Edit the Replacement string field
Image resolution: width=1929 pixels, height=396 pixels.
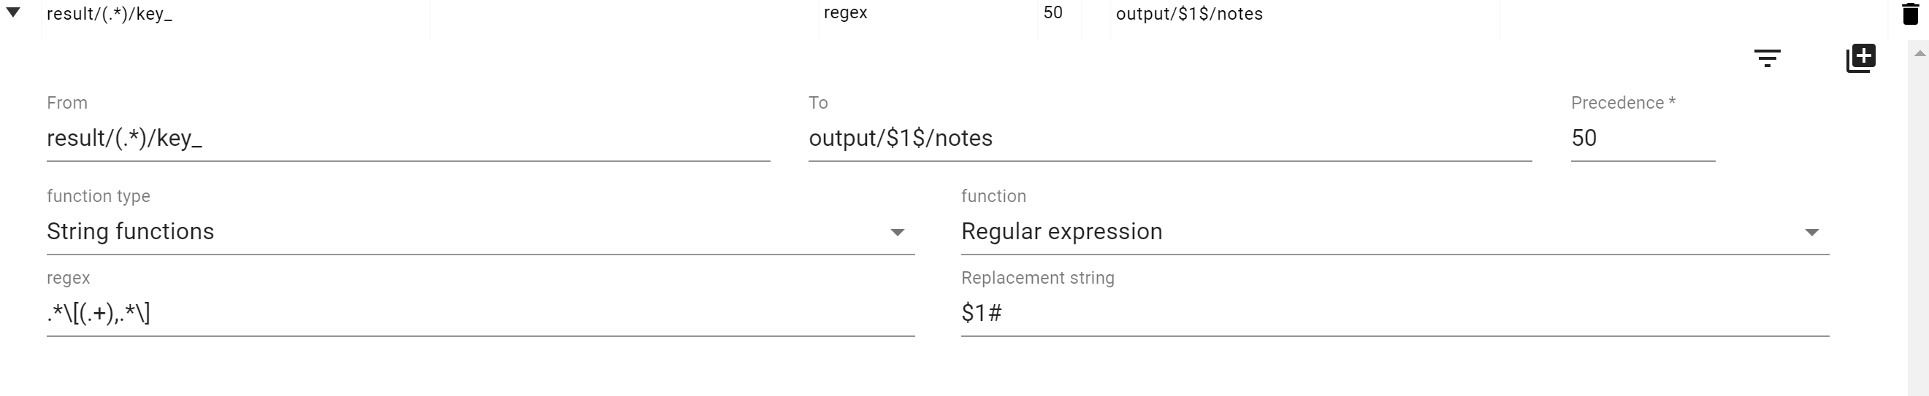[1394, 313]
